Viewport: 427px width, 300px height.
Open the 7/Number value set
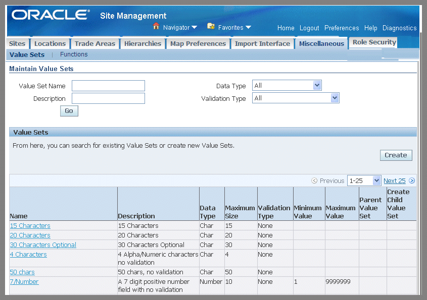click(x=24, y=281)
